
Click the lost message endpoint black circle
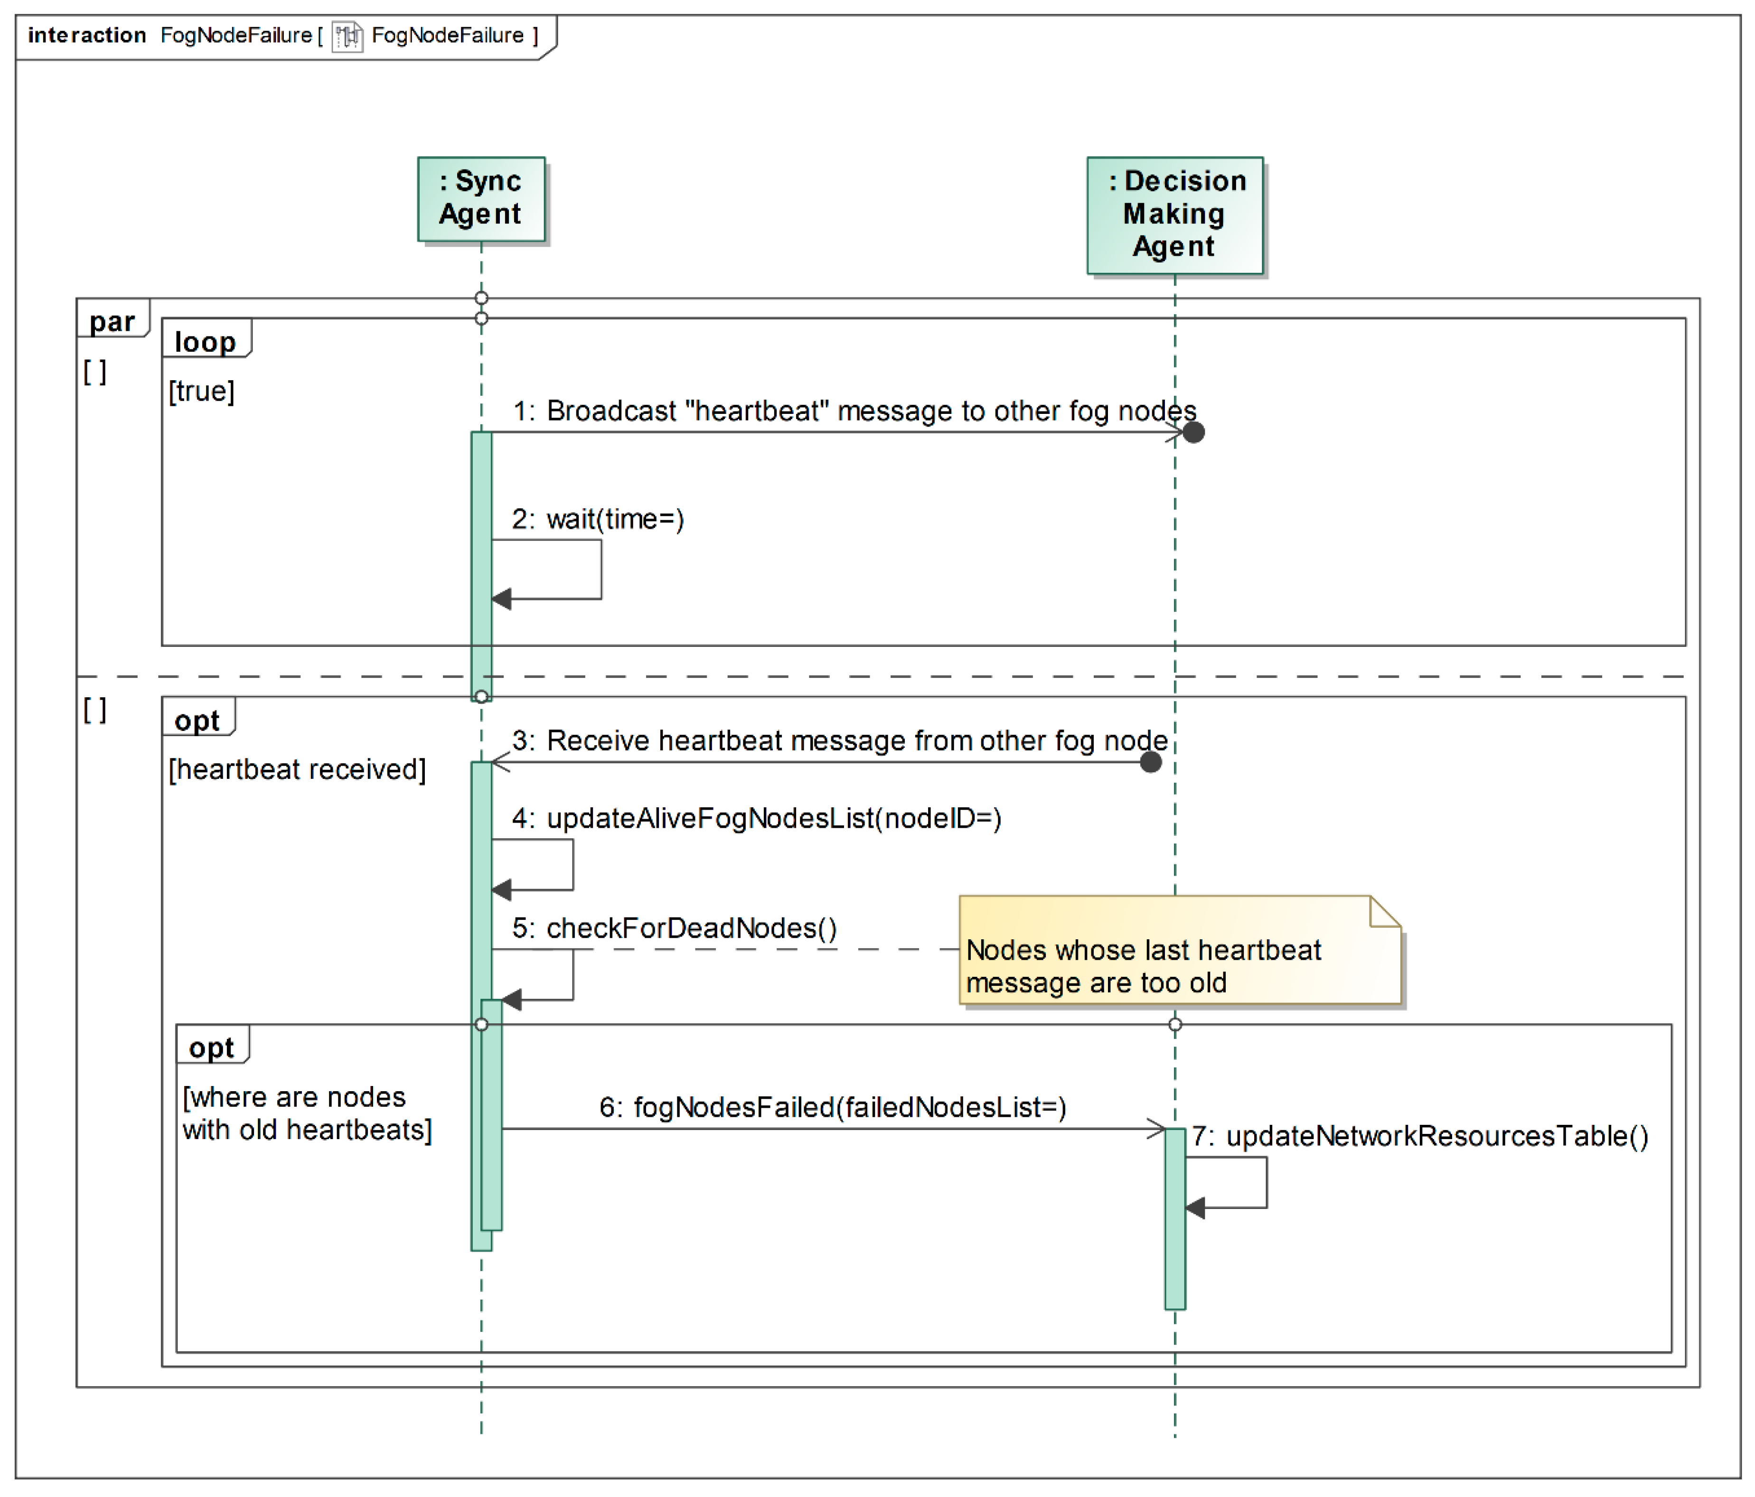point(1193,433)
